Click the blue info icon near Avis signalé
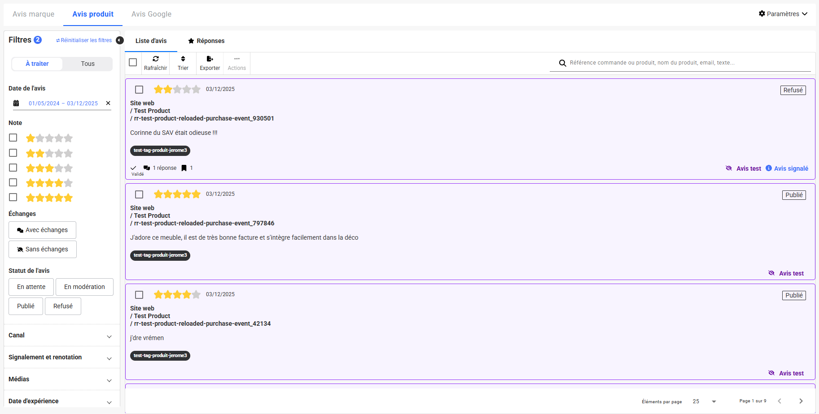Viewport: 819px width, 414px height. (769, 168)
